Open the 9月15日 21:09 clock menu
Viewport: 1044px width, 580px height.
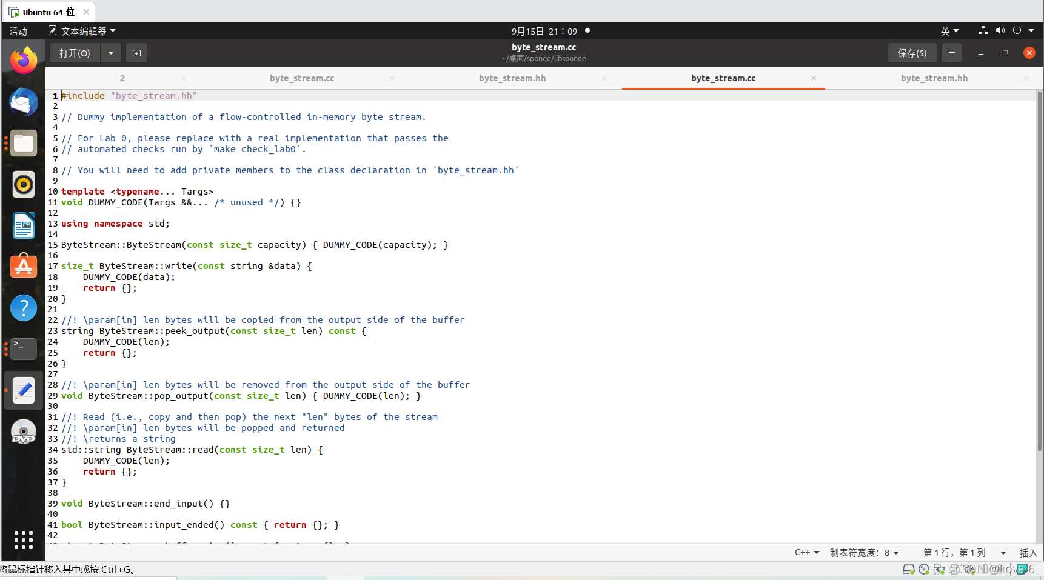point(544,31)
